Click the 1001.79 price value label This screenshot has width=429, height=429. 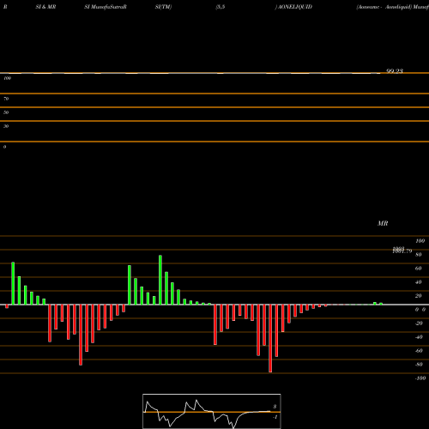[x=402, y=251]
